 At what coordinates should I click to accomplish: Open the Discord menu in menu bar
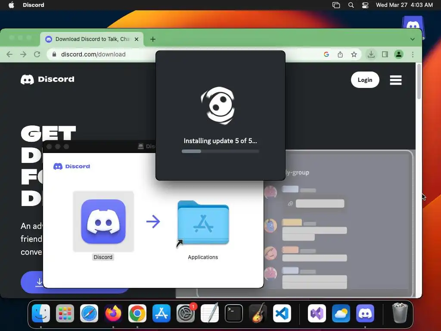coord(34,5)
